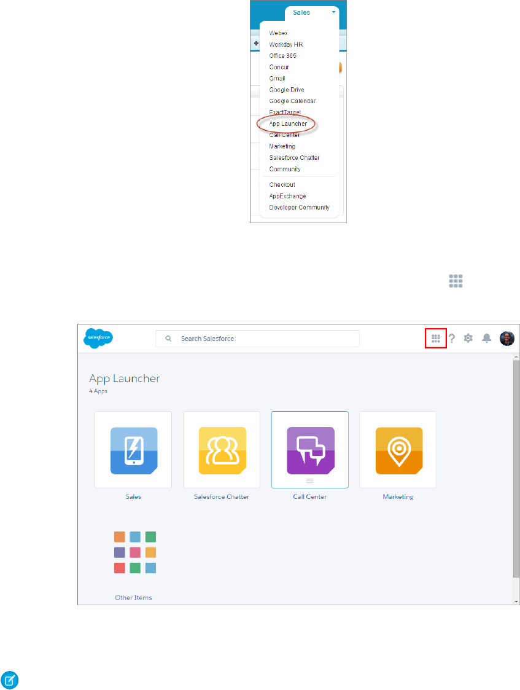520x690 pixels.
Task: Click the App Launcher scrollbar up arrow
Action: tap(516, 357)
